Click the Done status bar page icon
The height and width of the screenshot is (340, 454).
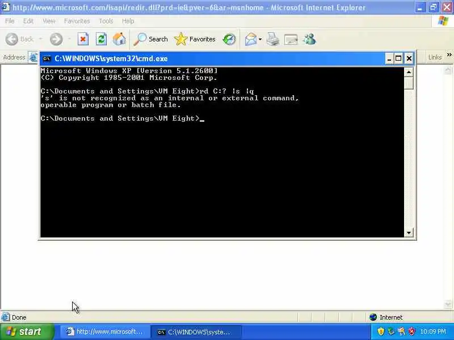[6, 317]
